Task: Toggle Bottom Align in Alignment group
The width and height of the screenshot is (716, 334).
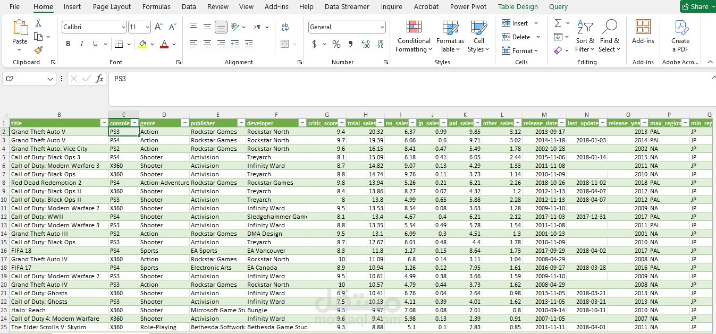Action: coord(221,27)
